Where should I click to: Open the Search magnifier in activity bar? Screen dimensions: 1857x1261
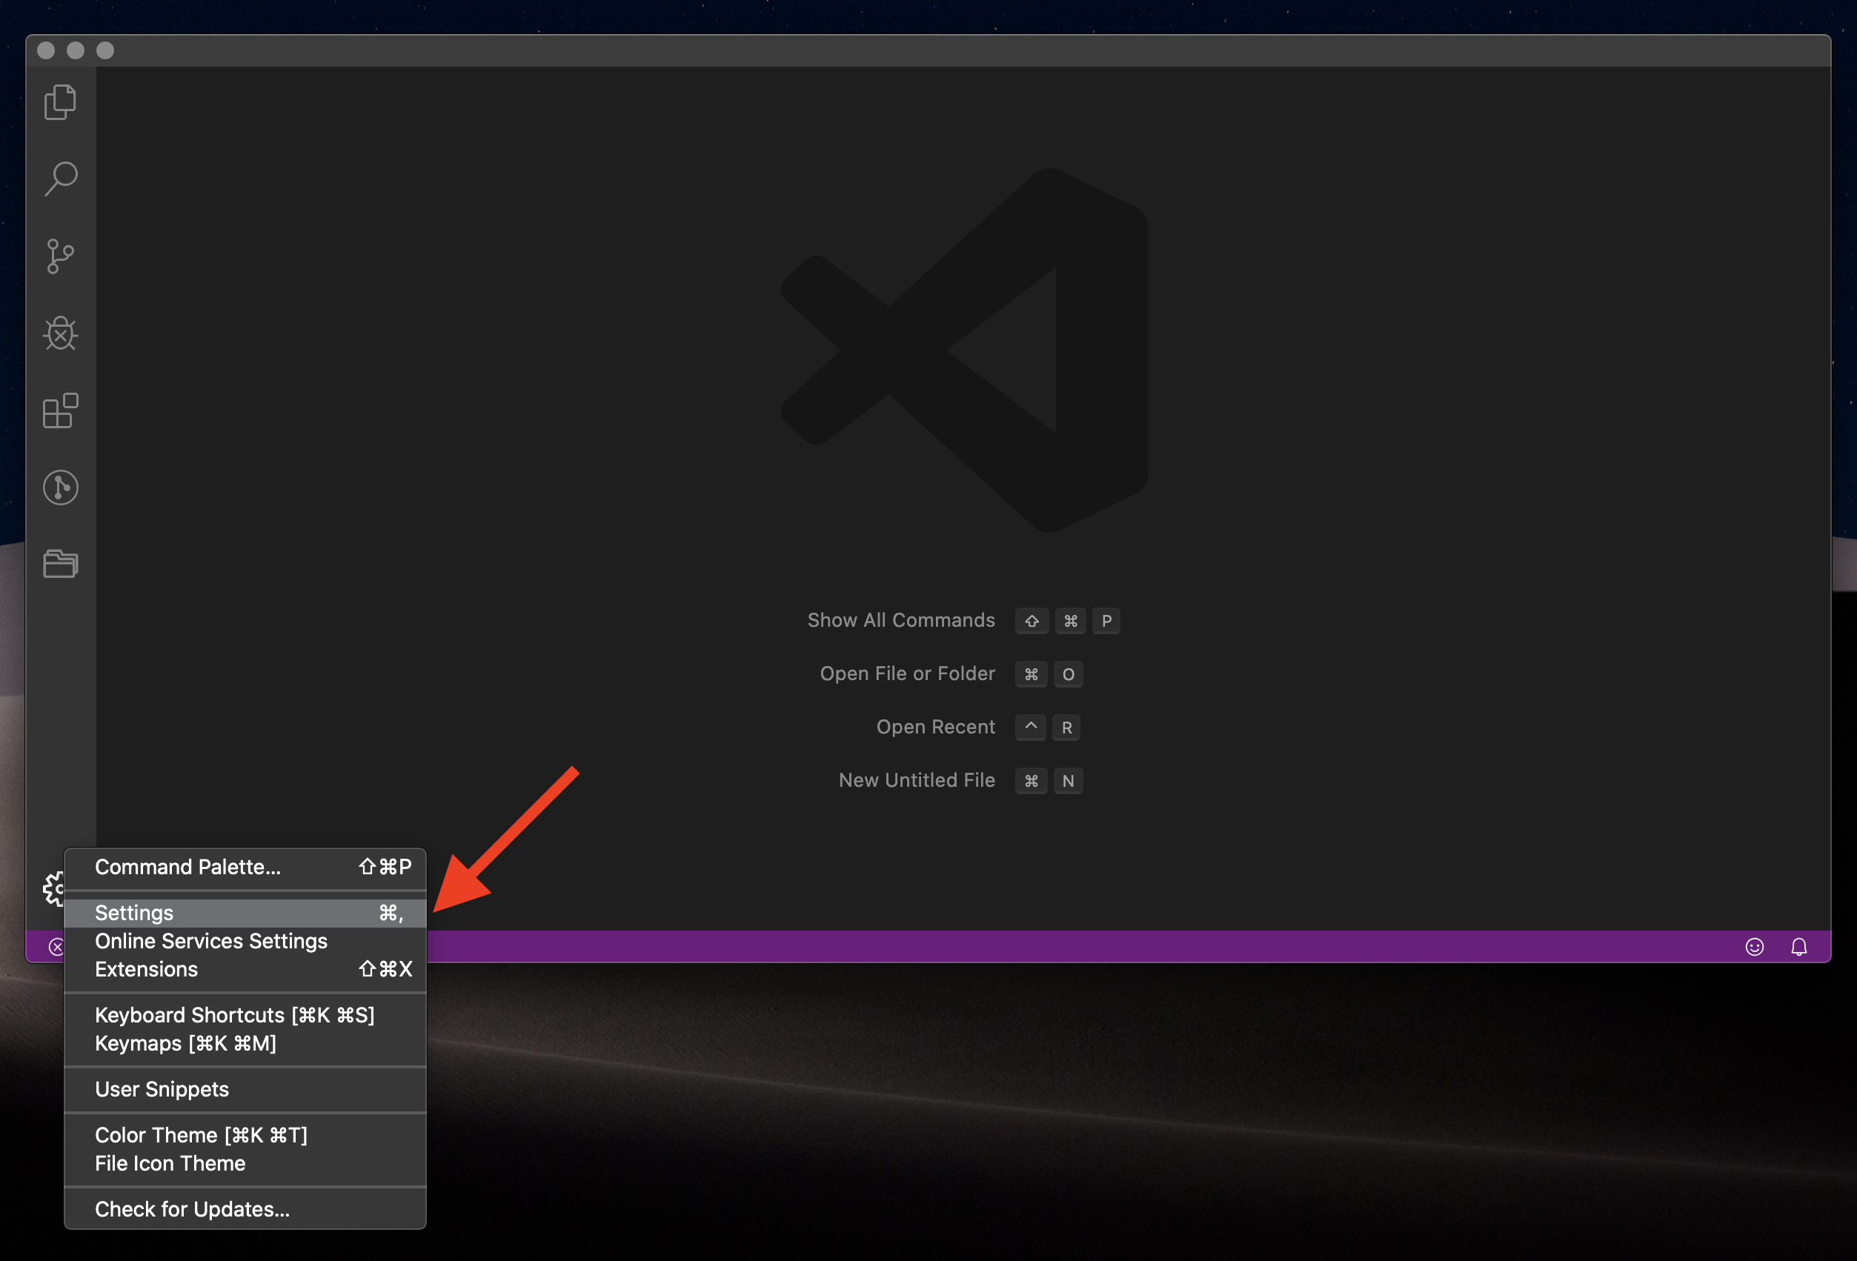click(60, 179)
